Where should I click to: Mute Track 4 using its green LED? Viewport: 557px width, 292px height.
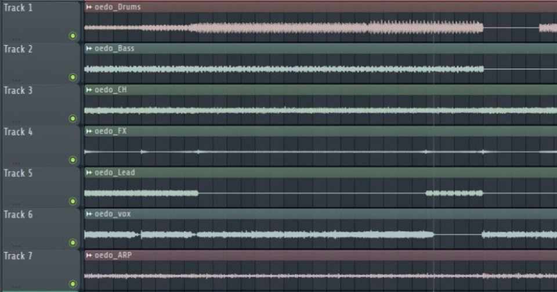coord(73,160)
